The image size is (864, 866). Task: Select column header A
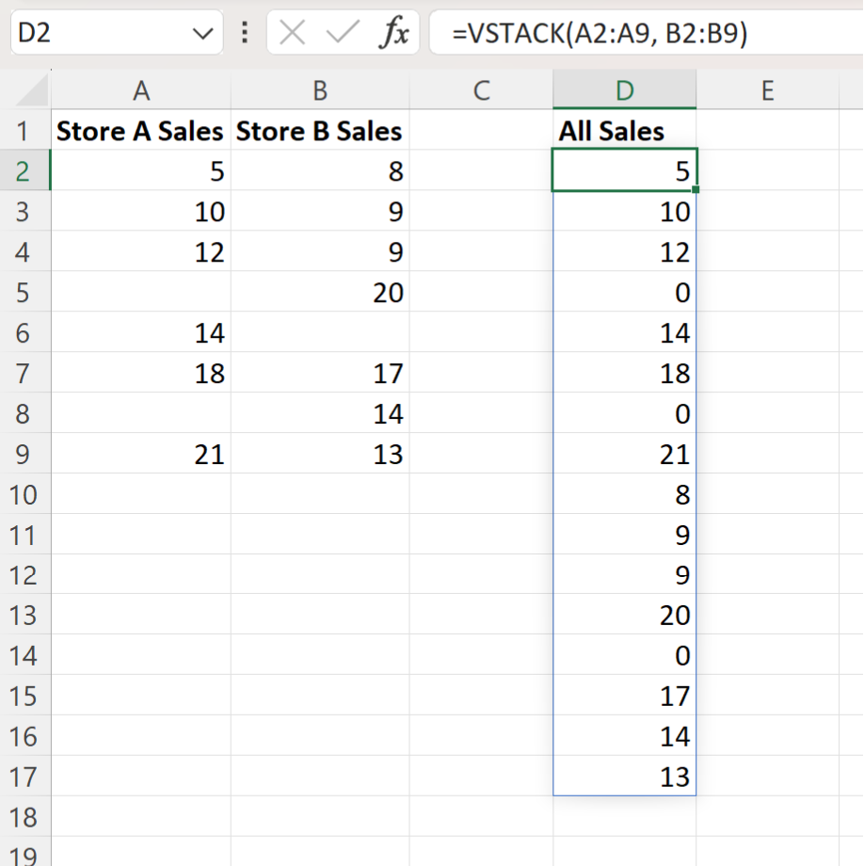click(141, 90)
